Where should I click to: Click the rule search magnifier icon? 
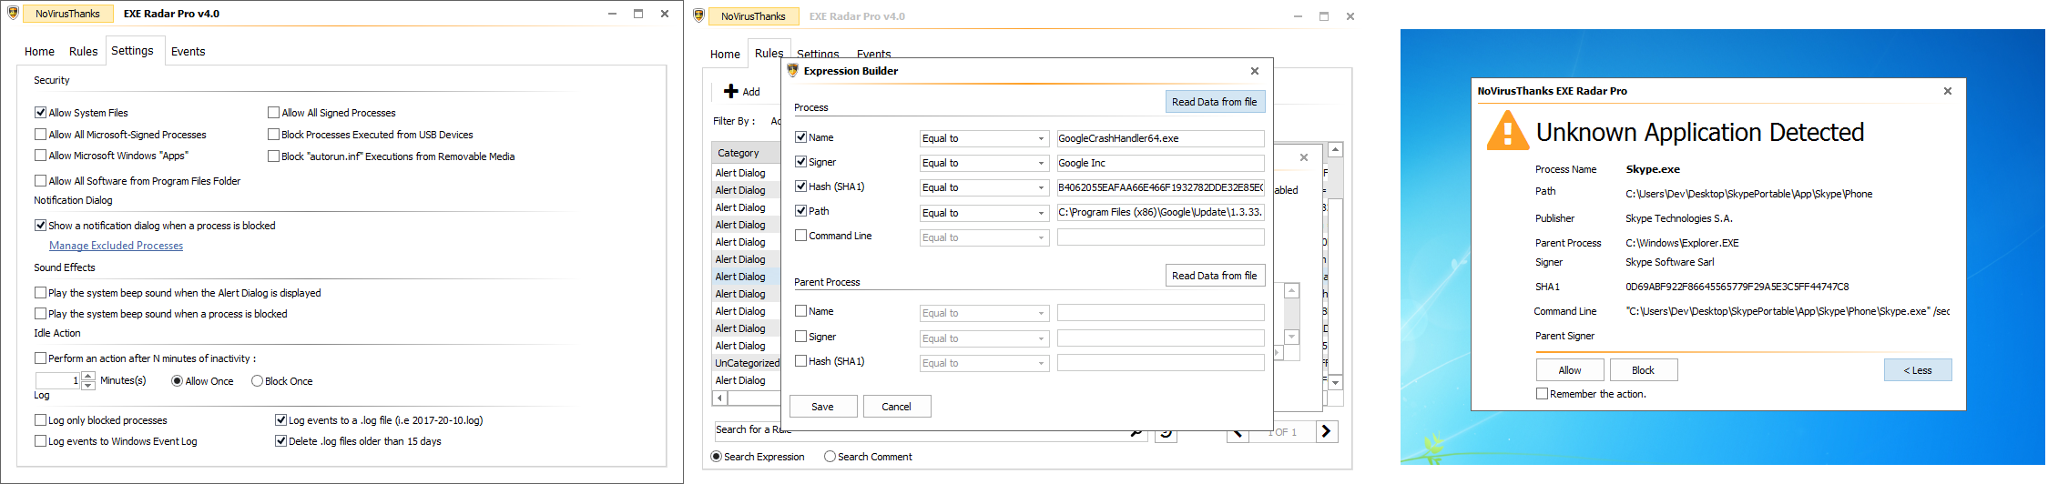pos(1136,431)
